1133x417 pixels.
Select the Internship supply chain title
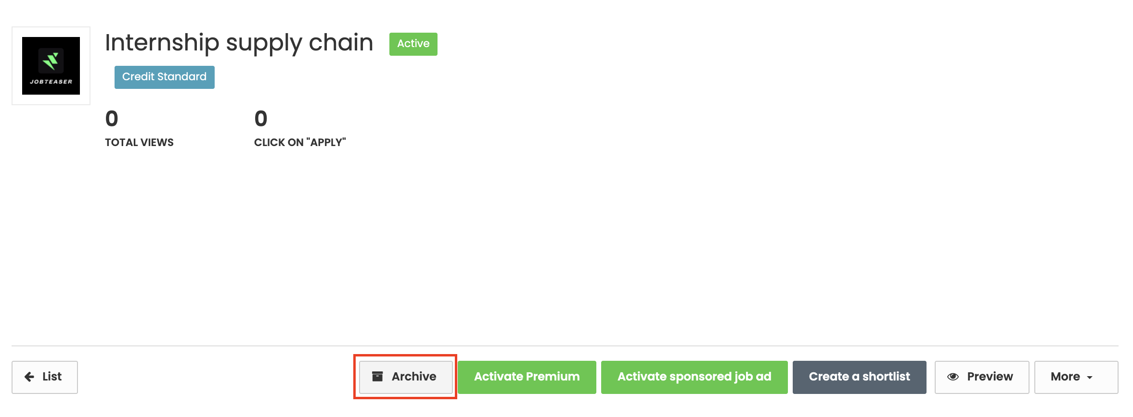(x=239, y=43)
